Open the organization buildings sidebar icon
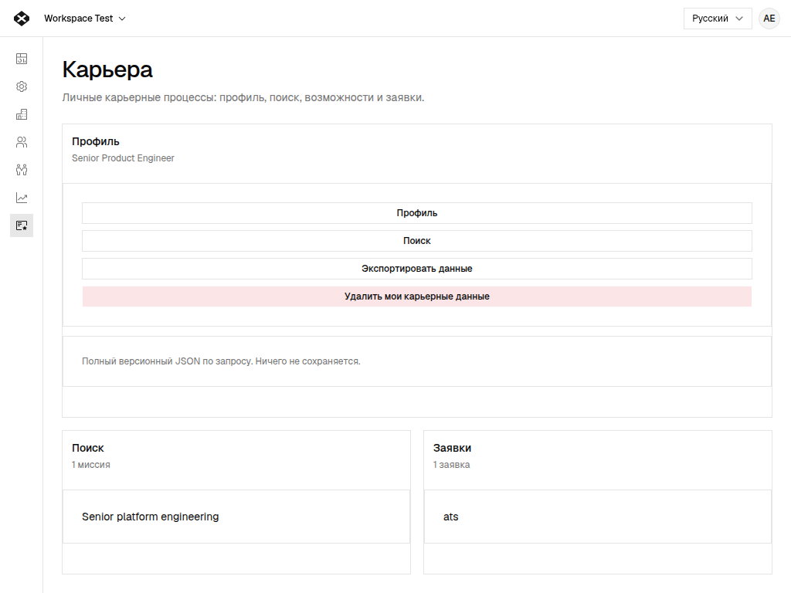 (22, 114)
